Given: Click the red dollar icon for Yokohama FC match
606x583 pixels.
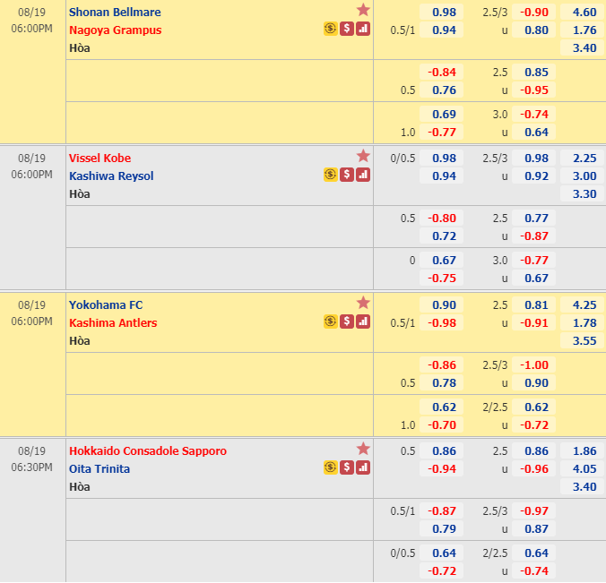Looking at the screenshot, I should (x=347, y=322).
